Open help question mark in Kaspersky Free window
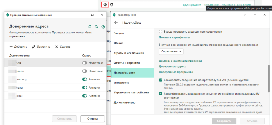The height and width of the screenshot is (125, 272). (x=245, y=15)
